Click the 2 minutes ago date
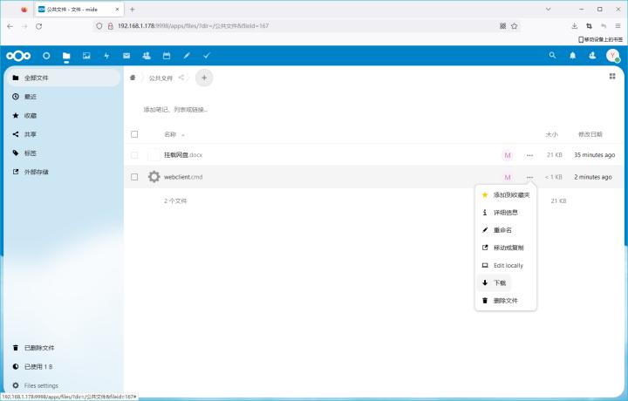 [x=593, y=177]
